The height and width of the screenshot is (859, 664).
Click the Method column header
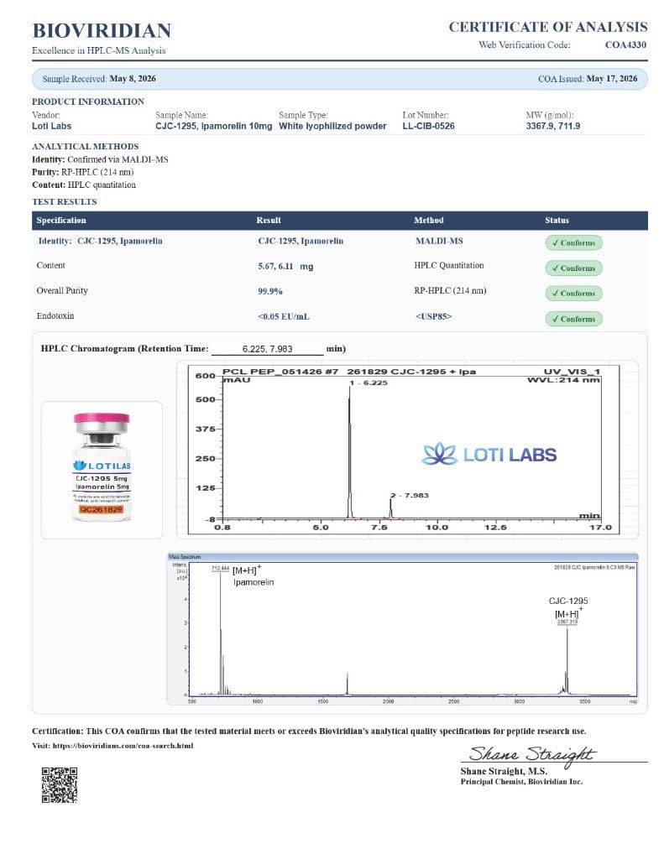point(429,221)
